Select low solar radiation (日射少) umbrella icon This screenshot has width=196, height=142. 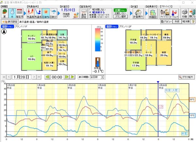53,13
